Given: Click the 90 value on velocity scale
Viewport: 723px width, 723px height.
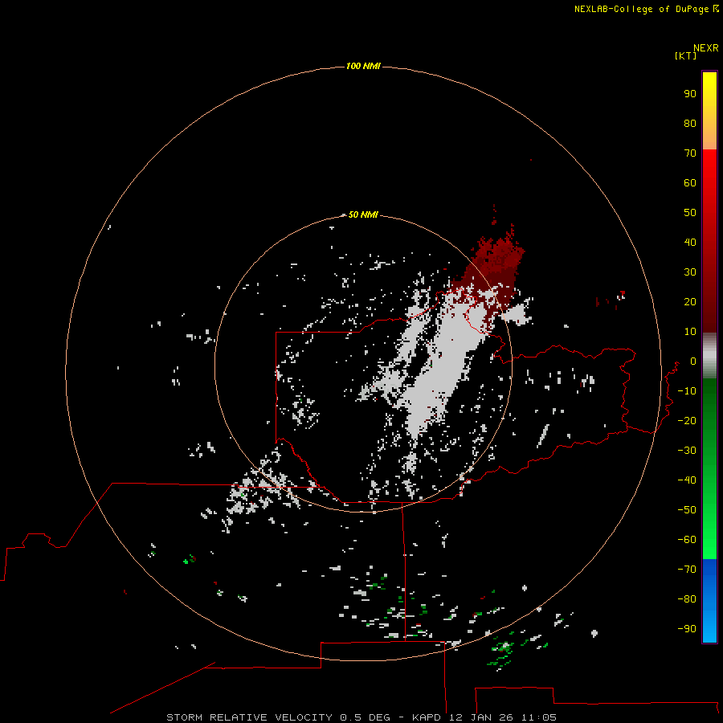Looking at the screenshot, I should 690,94.
